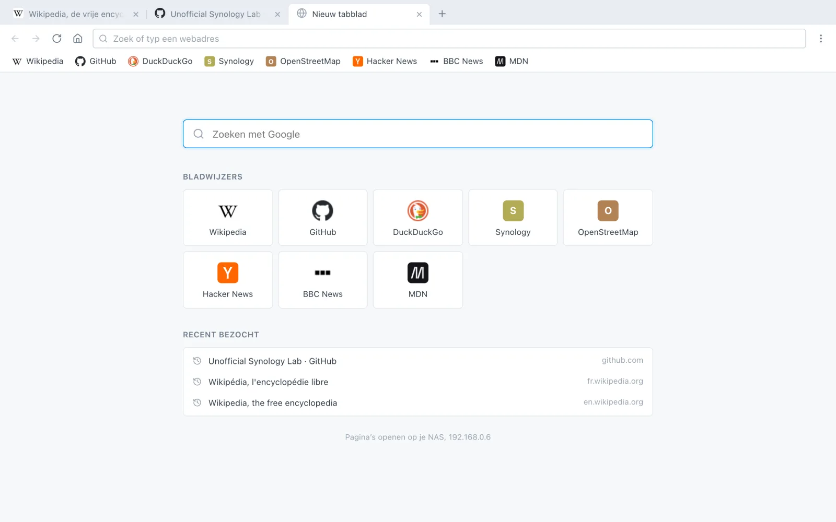The image size is (836, 522).
Task: Open the BBC News bookmark tile
Action: (323, 280)
